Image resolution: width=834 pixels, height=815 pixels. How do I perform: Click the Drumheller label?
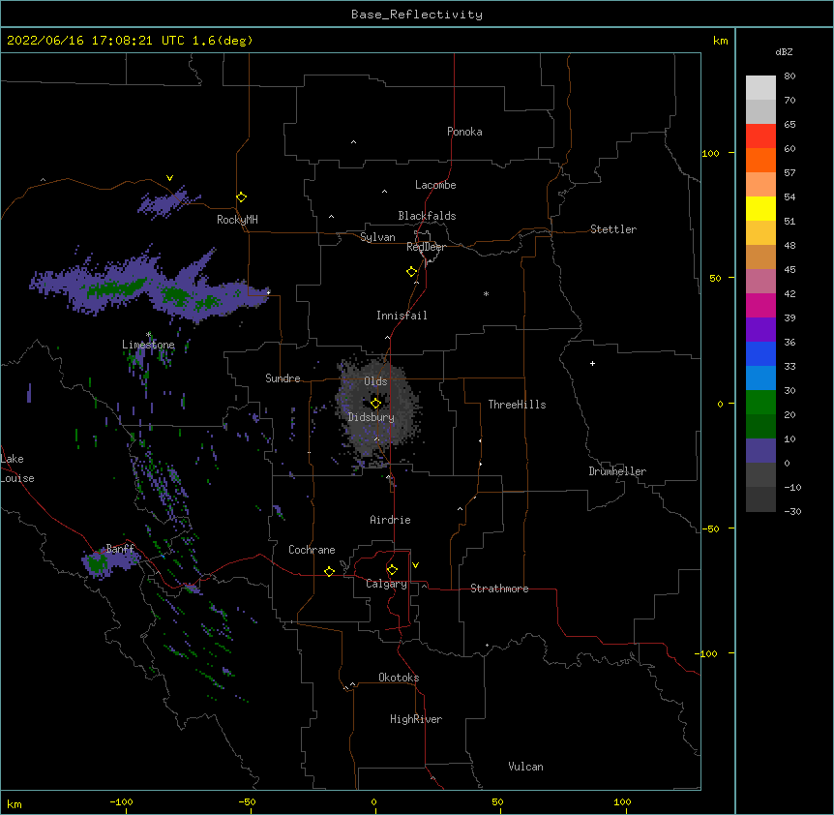click(617, 471)
